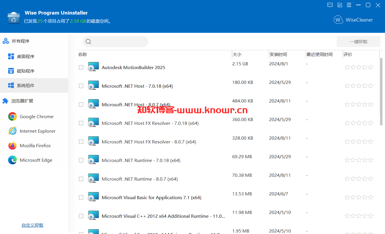This screenshot has height=234, width=385.
Task: Click icon of Microsoft .NET Host 8.0.7
Action: [93, 104]
